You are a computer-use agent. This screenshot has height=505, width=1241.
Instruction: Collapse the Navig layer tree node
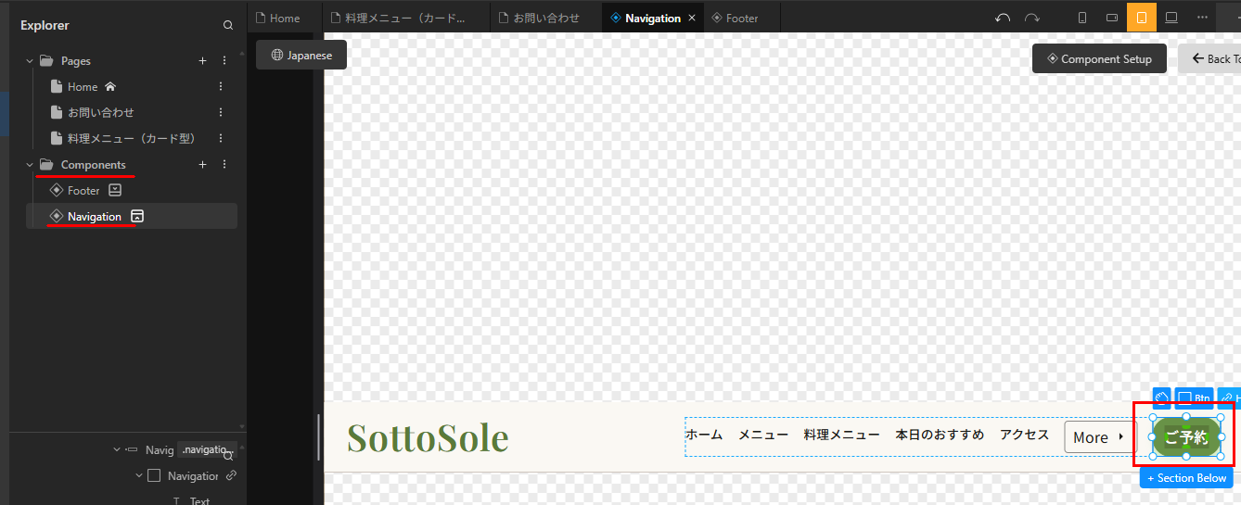coord(116,449)
